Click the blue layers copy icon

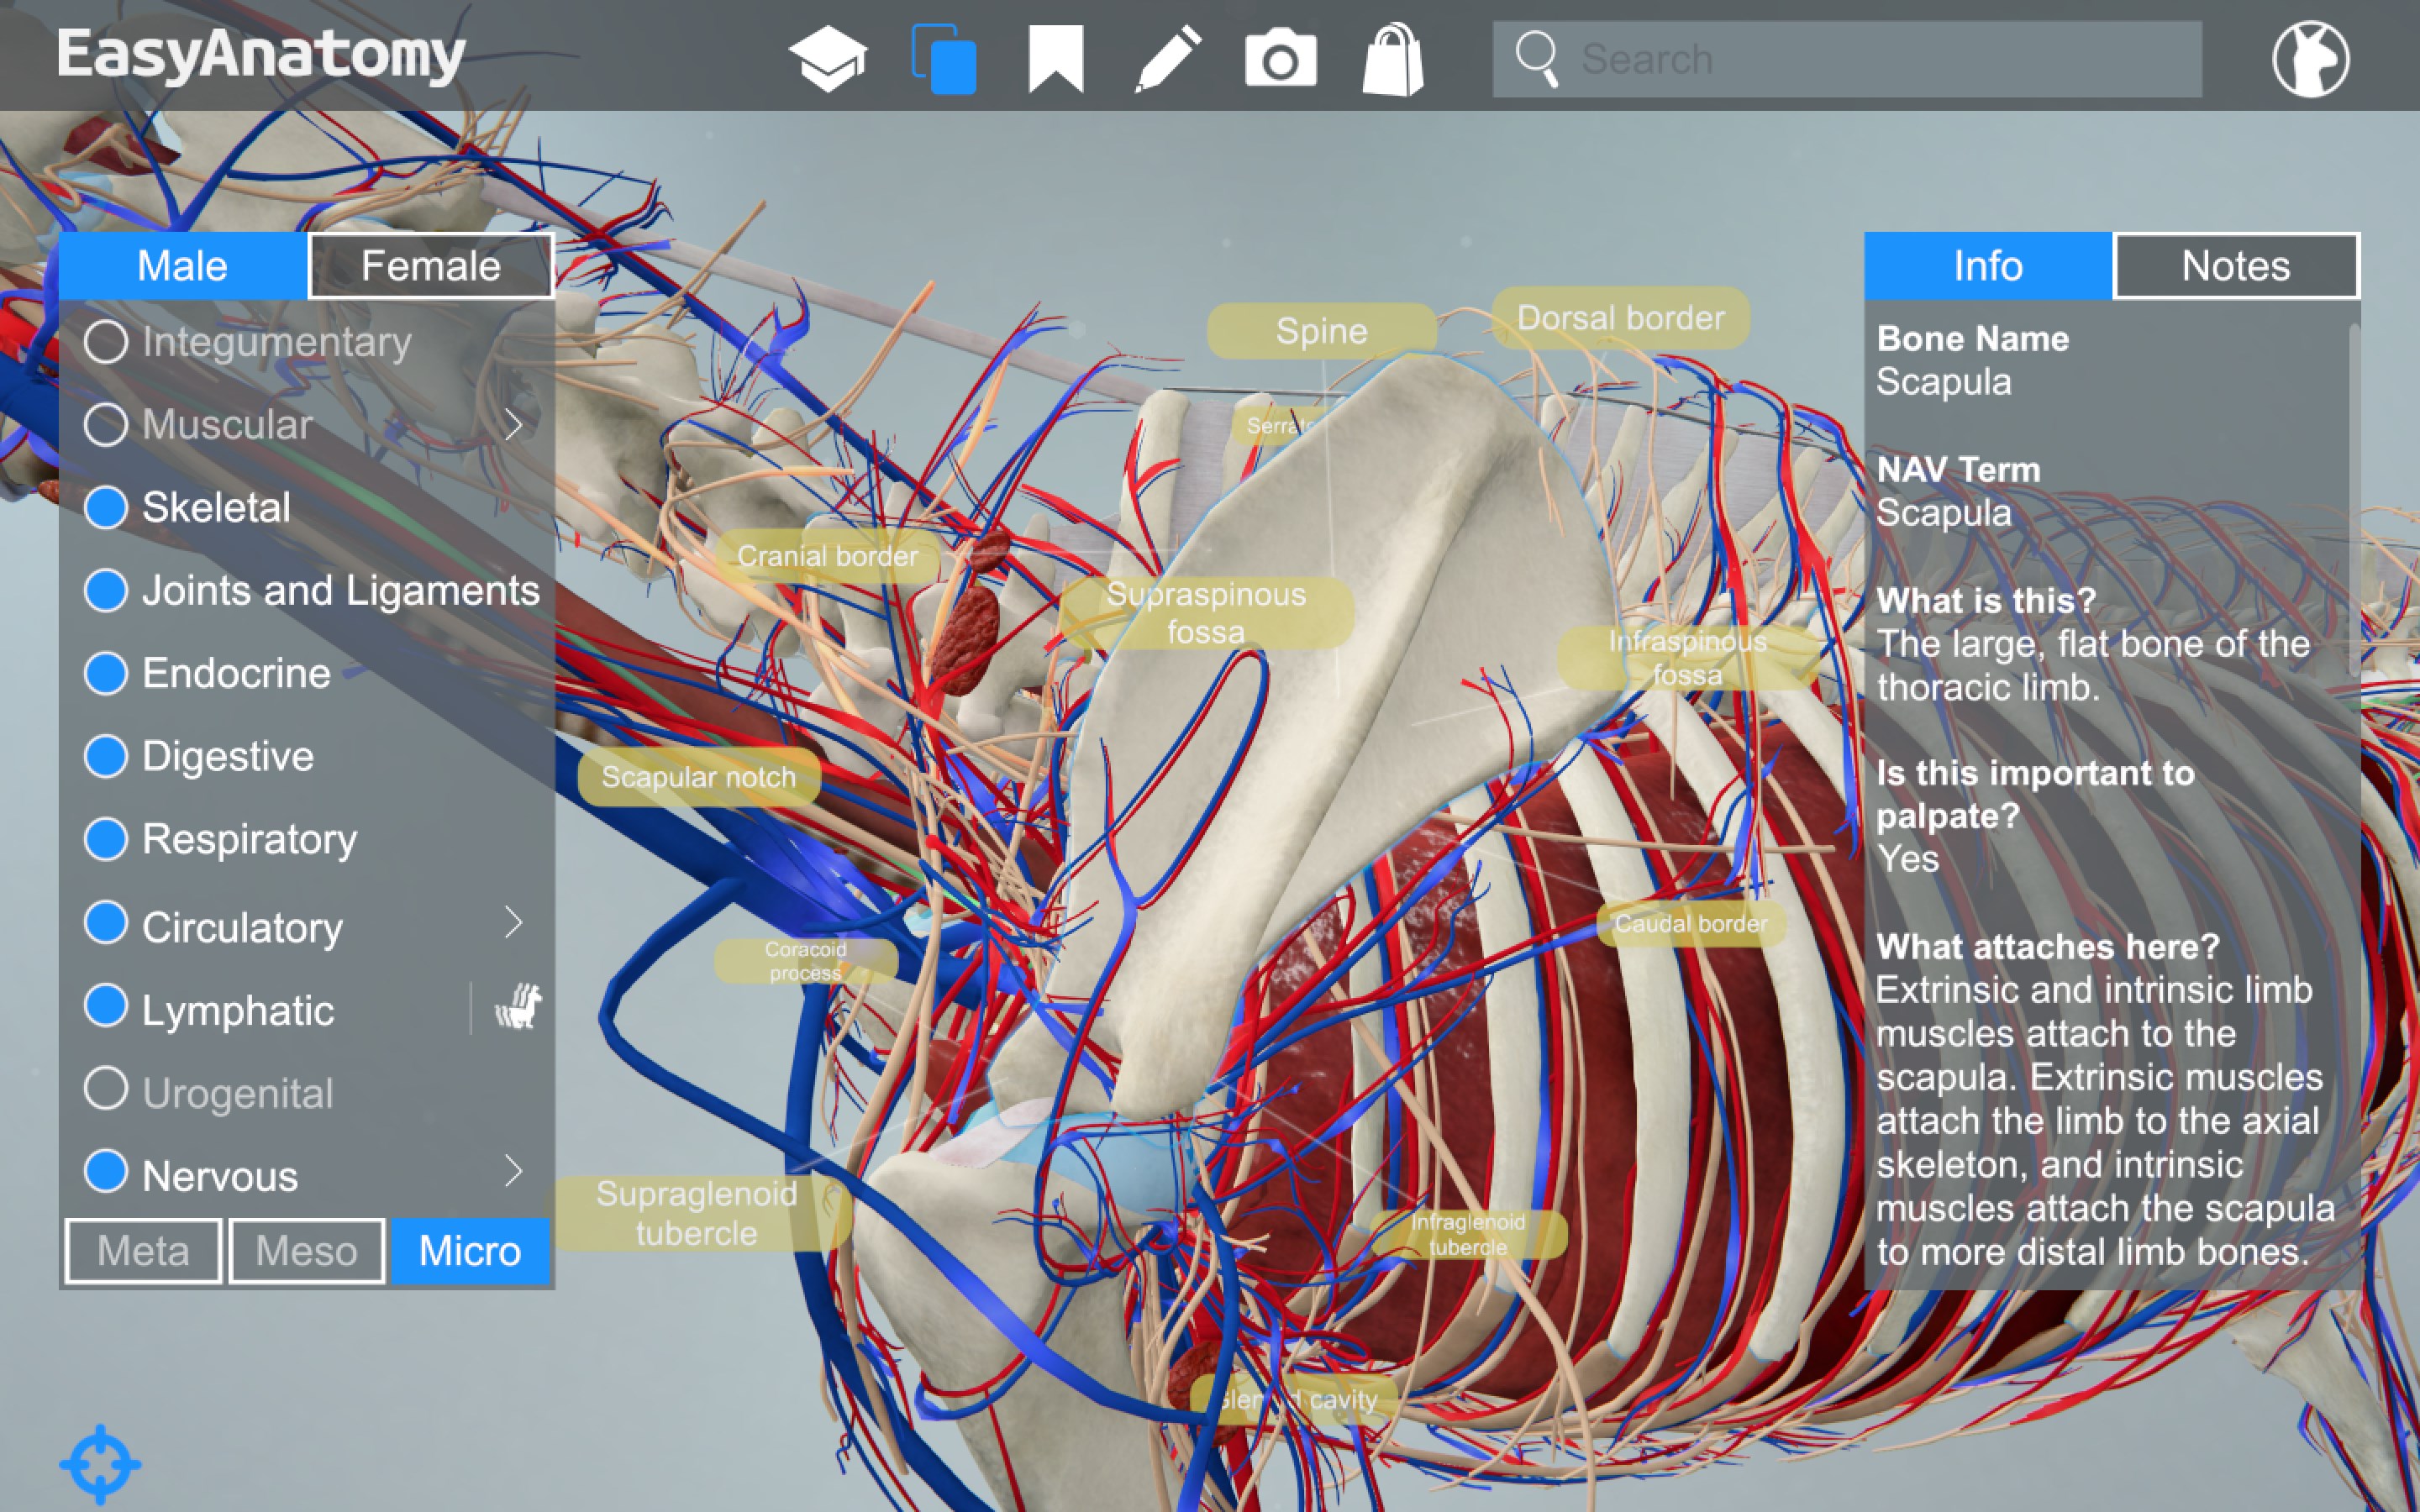coord(944,60)
